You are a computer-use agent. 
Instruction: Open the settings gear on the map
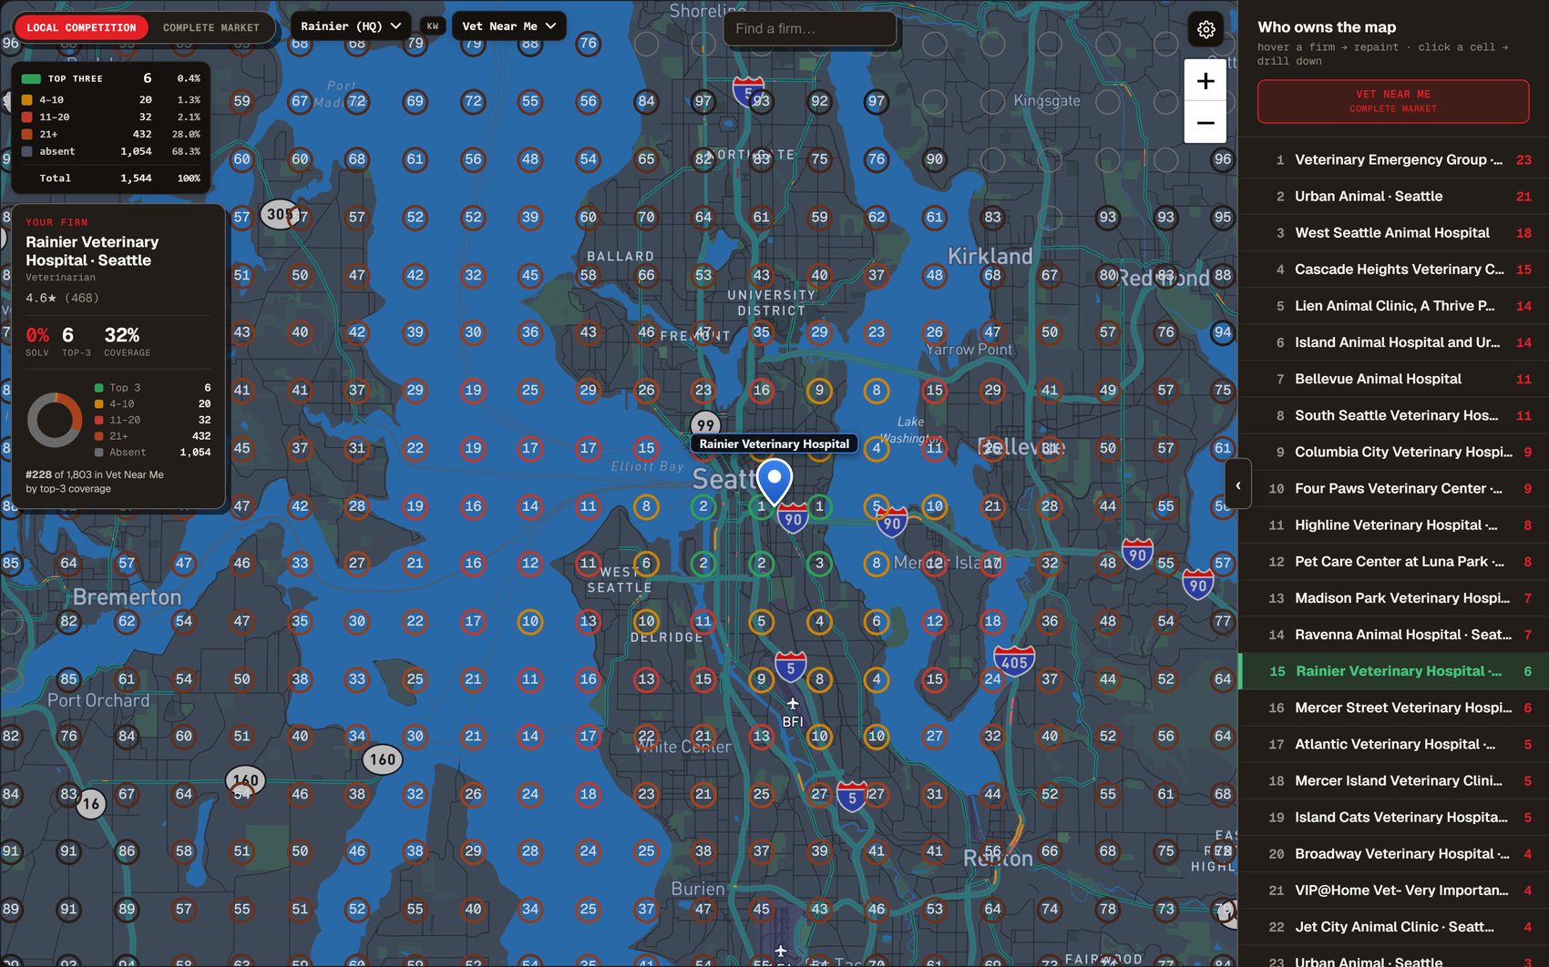tap(1205, 30)
